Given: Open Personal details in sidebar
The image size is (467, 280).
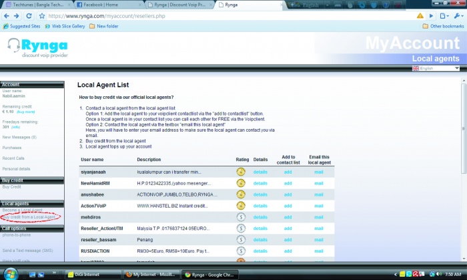Looking at the screenshot, I should point(17,169).
